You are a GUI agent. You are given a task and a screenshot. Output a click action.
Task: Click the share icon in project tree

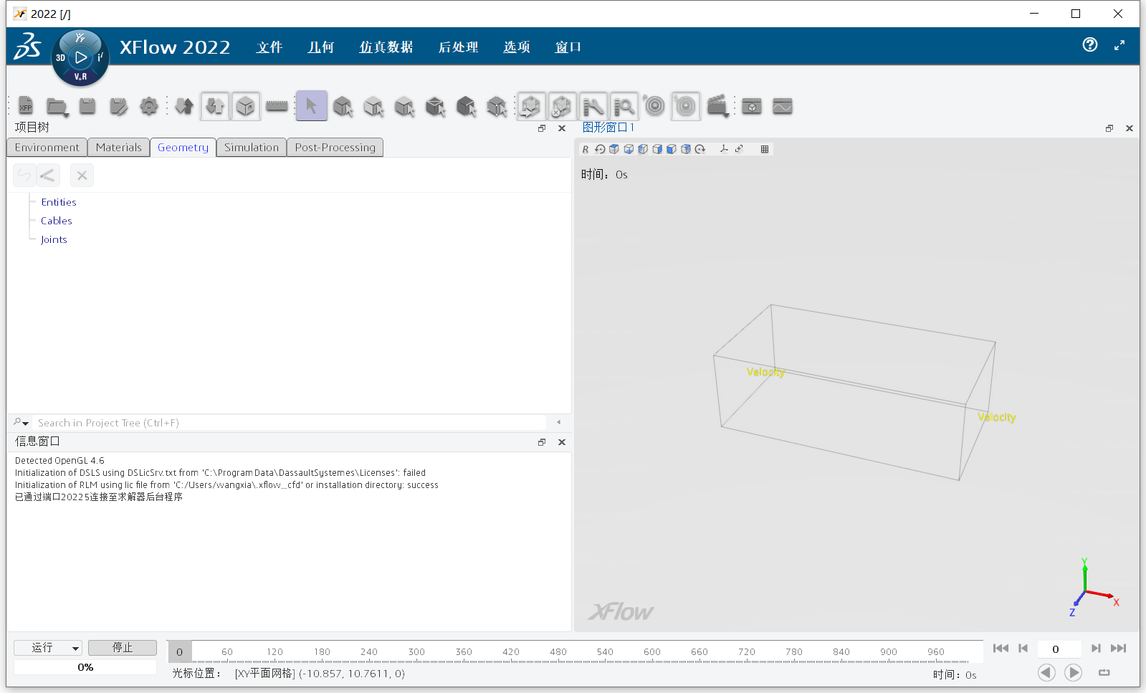[47, 175]
